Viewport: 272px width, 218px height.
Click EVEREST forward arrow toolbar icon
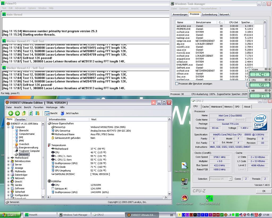click(17, 113)
